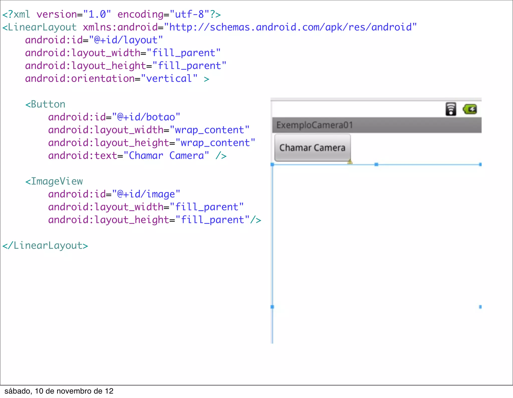
Task: Click the opening Button tag in the code
Action: click(x=45, y=104)
